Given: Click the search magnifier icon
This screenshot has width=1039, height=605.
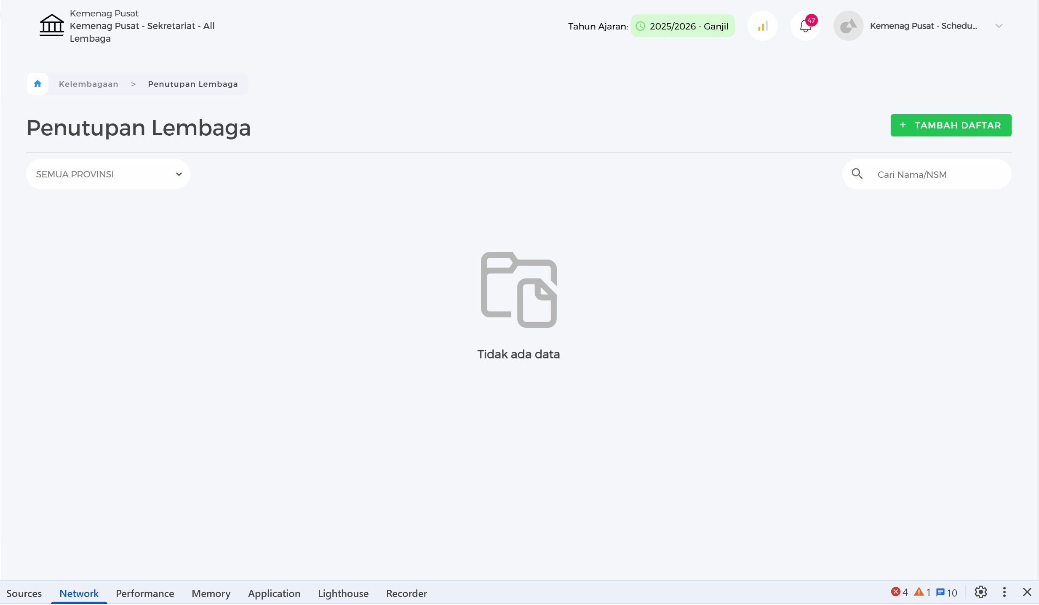Looking at the screenshot, I should [x=857, y=174].
